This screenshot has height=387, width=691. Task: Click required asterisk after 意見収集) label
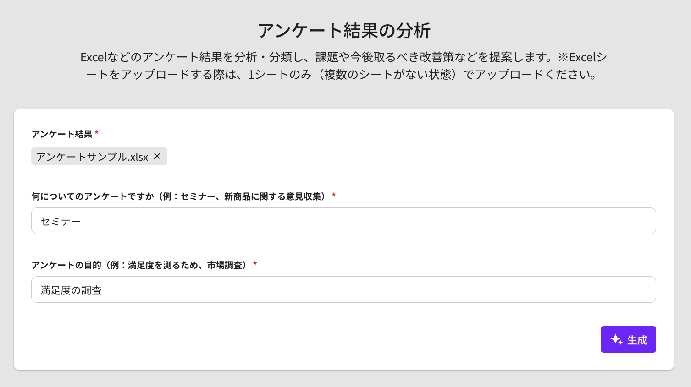(x=334, y=196)
